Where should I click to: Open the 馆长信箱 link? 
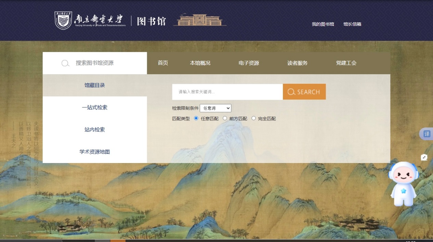pos(352,24)
